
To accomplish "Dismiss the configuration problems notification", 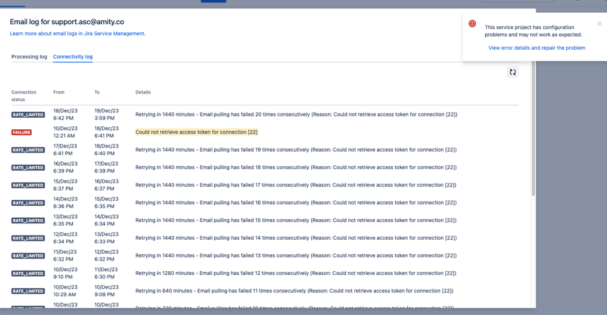I will (x=599, y=24).
